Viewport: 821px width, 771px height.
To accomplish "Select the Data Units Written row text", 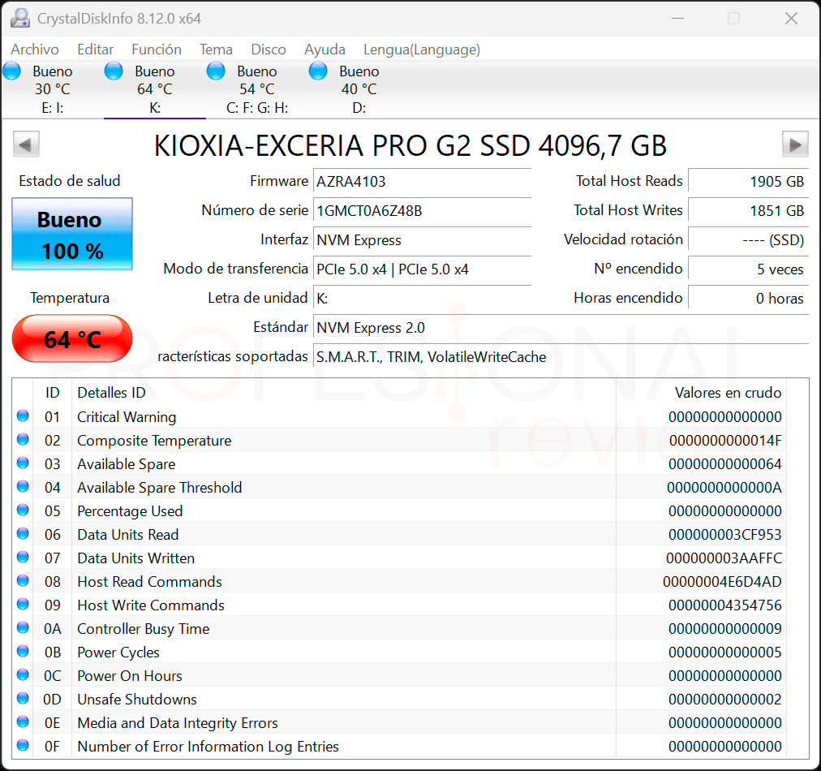I will tap(136, 558).
